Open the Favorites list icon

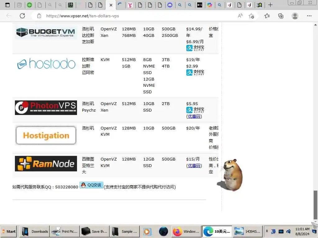point(267,16)
